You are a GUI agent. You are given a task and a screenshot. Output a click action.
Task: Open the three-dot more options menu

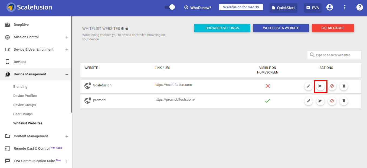(x=345, y=8)
